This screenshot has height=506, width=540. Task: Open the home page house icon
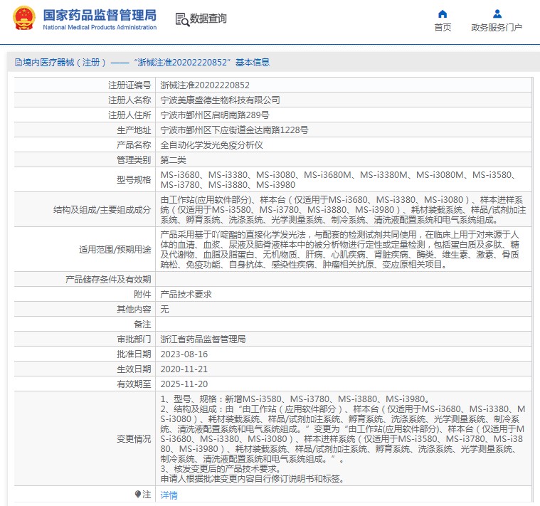(443, 14)
